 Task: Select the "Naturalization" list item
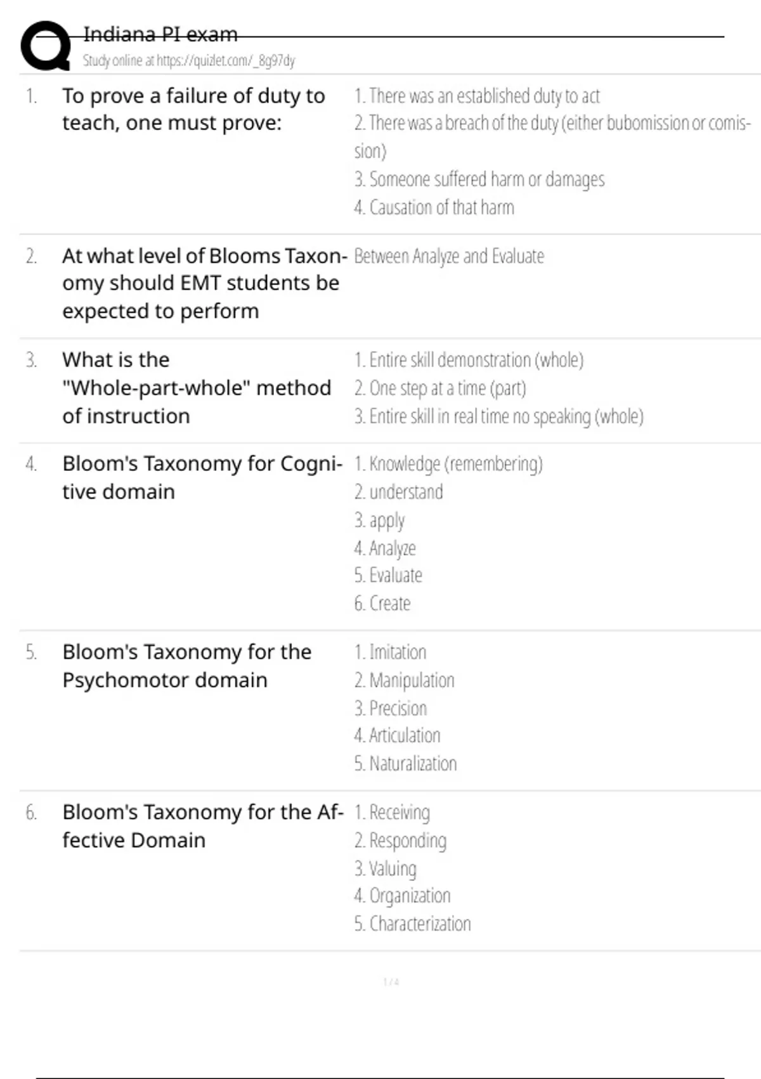[406, 764]
